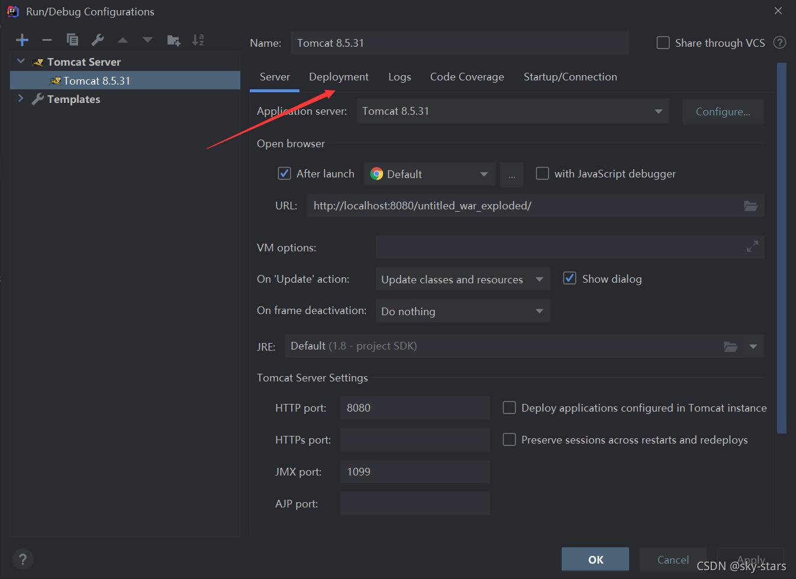Click the OK button
This screenshot has height=579, width=796.
[595, 559]
